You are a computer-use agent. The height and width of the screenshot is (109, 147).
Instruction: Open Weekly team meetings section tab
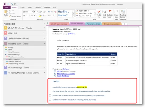(x=59, y=24)
